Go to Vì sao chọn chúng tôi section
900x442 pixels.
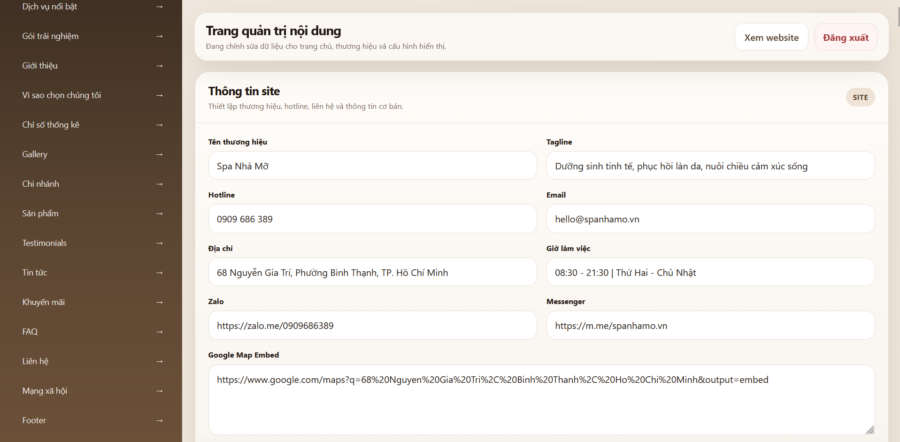pos(62,95)
